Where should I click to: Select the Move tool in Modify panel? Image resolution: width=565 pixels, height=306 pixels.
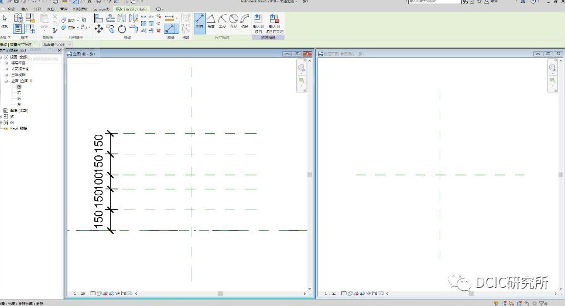coord(99,29)
